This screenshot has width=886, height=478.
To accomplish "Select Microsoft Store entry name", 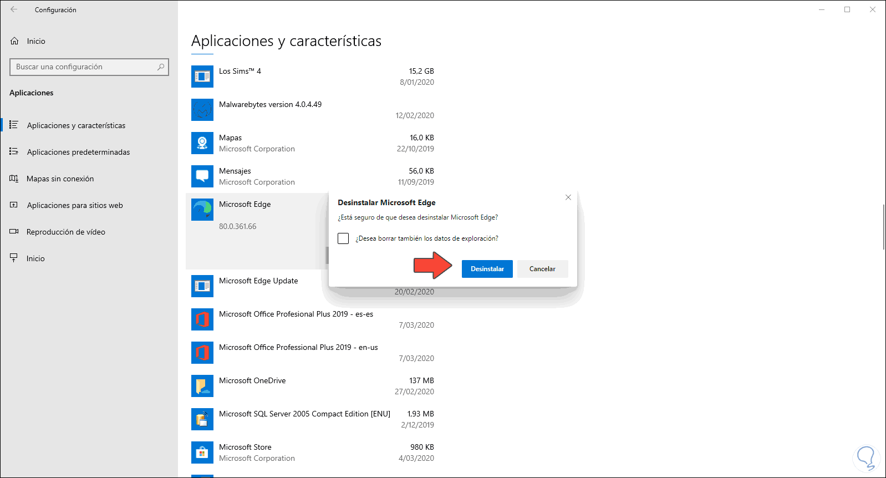I will click(245, 447).
